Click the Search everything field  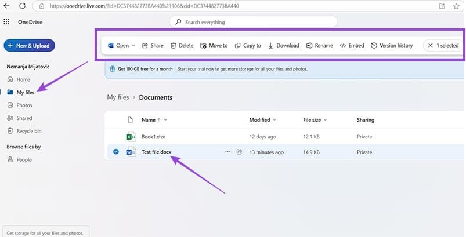[x=253, y=22]
